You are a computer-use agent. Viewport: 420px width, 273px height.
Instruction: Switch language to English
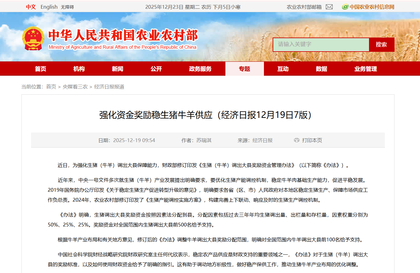(49, 7)
